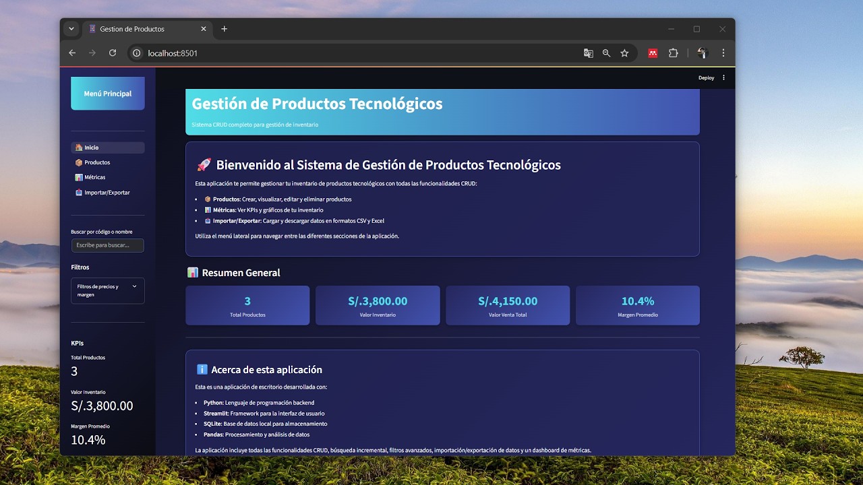
Task: Click the browser forward arrow
Action: click(92, 53)
